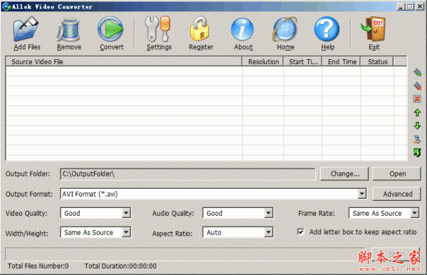This screenshot has height=275, width=427.
Task: Open the Video Quality dropdown
Action: coord(126,213)
